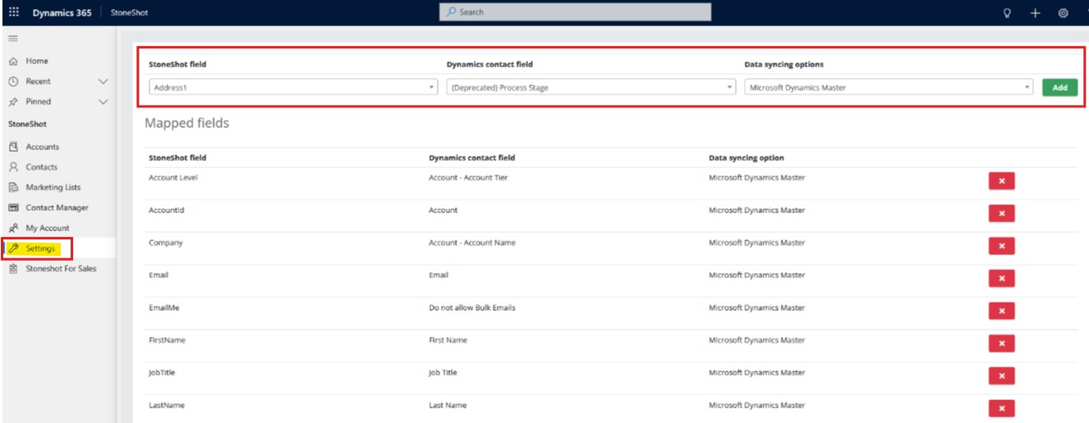Screen dimensions: 1089x423
Task: Open Accounts in the sidebar
Action: pos(43,148)
